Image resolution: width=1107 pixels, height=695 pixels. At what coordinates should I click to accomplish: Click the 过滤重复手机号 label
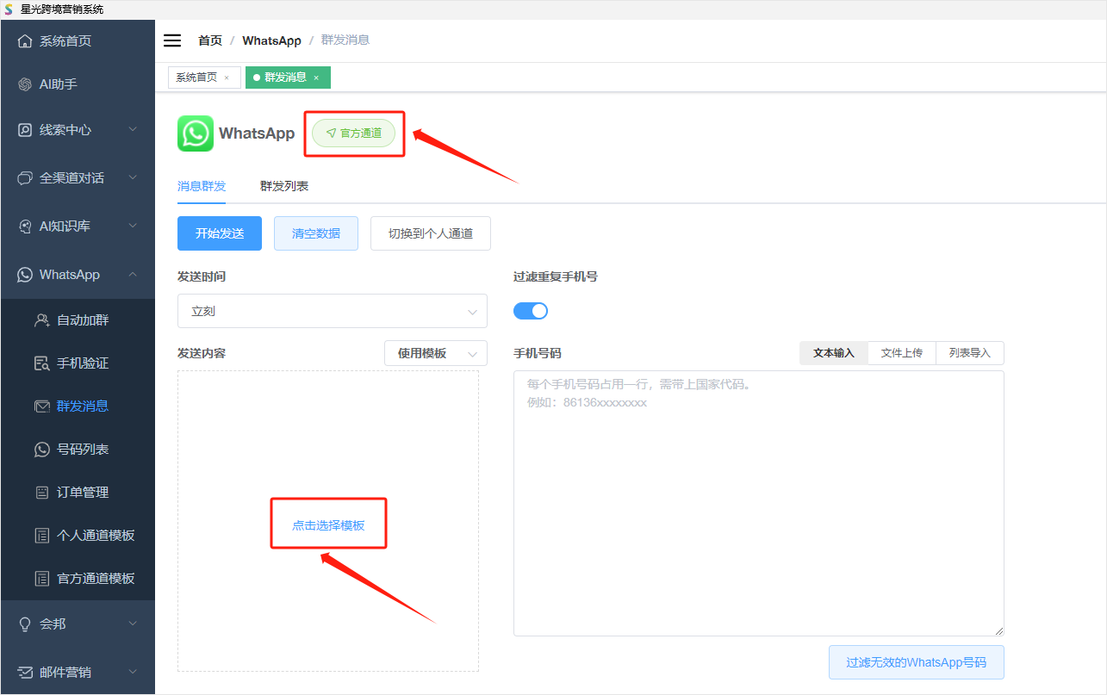point(556,276)
